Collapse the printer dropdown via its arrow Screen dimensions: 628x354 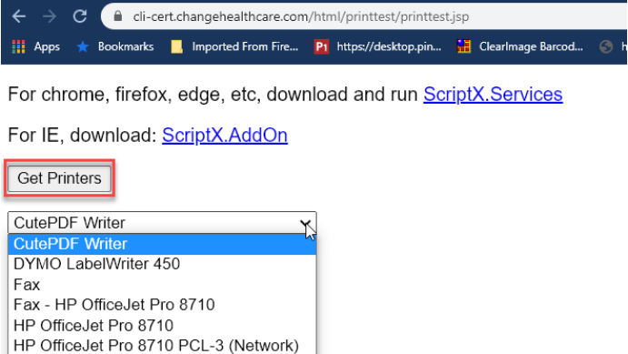tap(305, 223)
